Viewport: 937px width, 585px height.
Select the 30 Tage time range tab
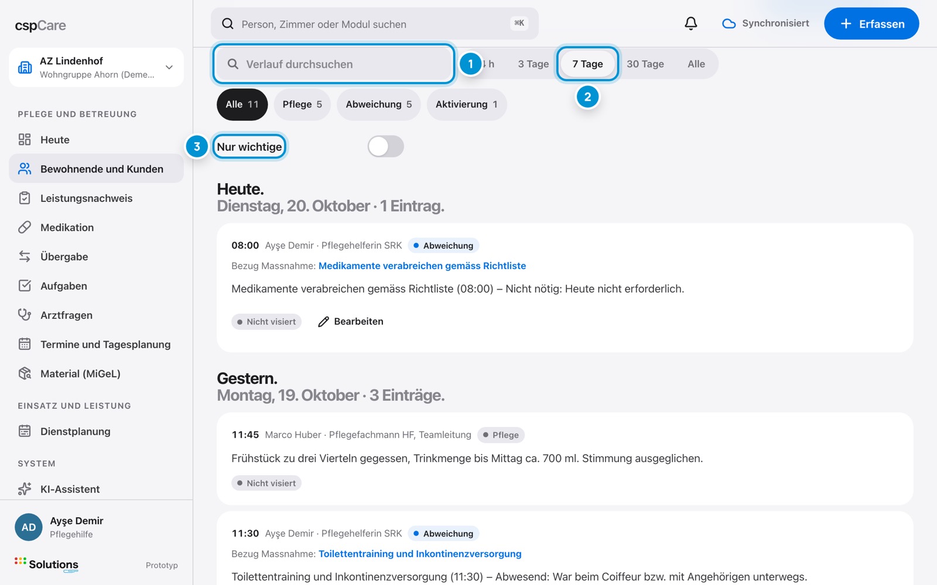pyautogui.click(x=645, y=64)
